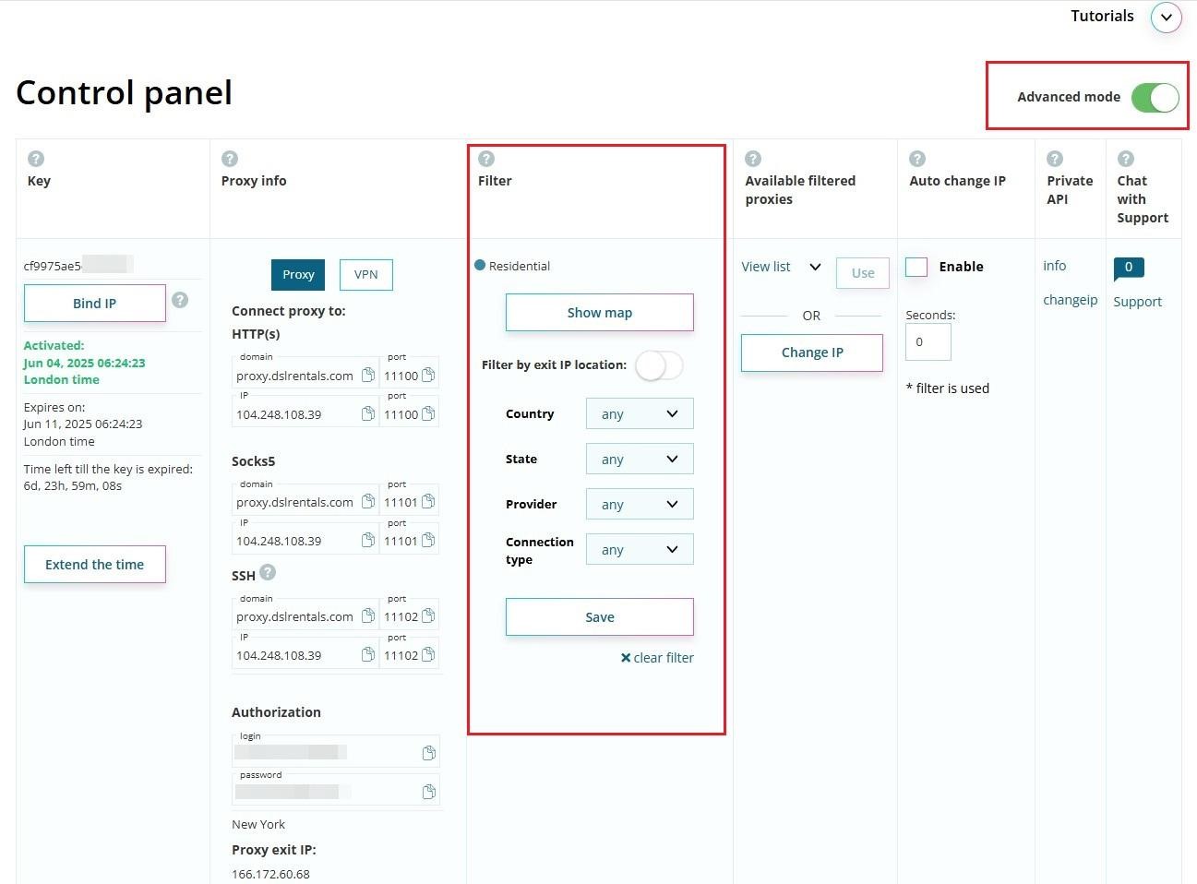The image size is (1197, 884).
Task: Copy the Socks5 port 11101 next to domain
Action: 428,502
